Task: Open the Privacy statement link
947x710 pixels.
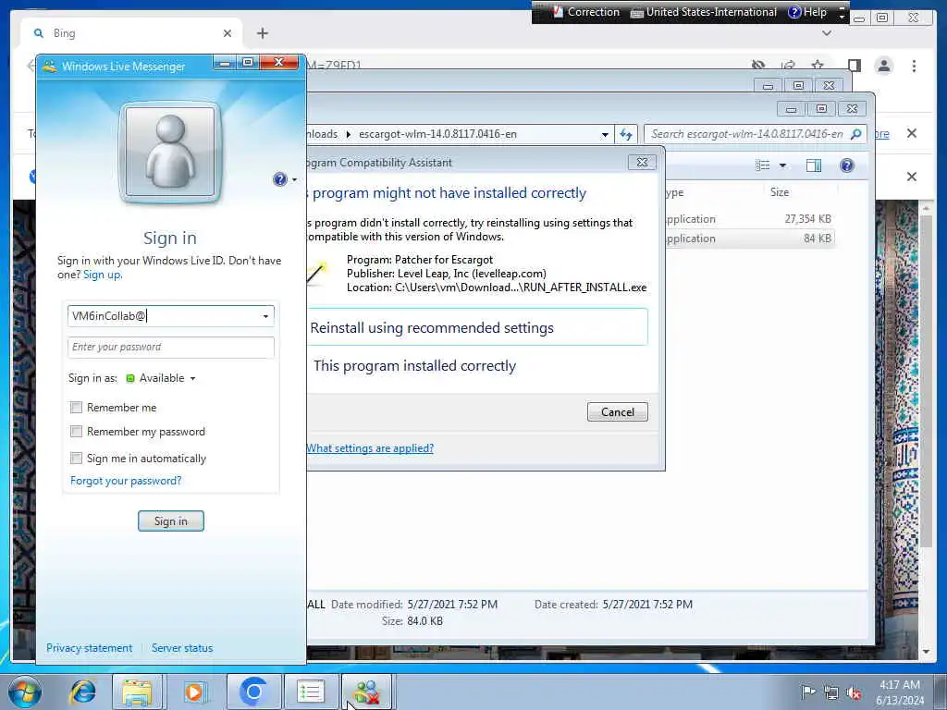Action: 90,648
